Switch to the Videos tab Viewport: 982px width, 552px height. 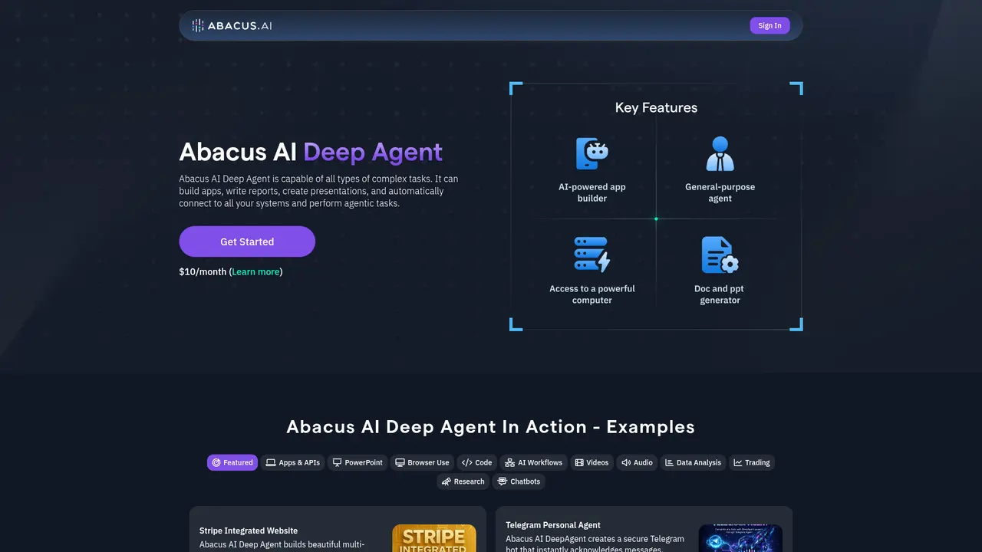coord(592,462)
